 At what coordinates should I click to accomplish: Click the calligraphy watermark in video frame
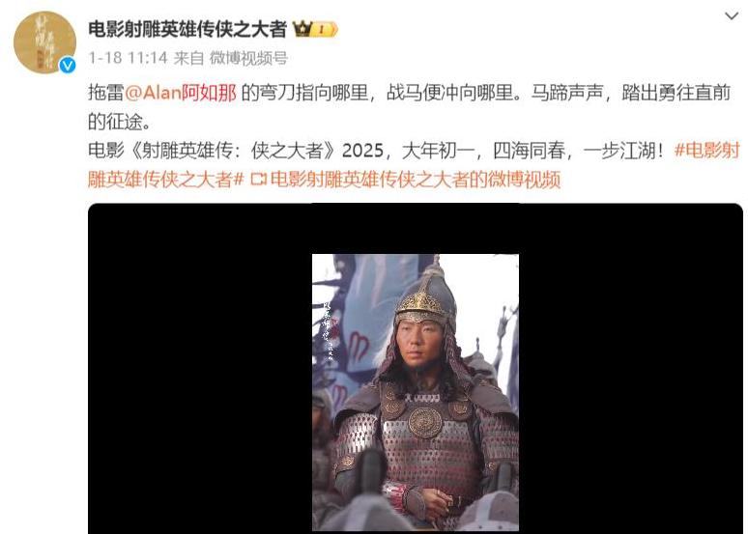(x=329, y=329)
